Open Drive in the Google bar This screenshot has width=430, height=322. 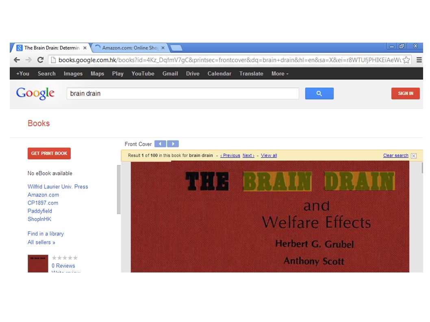click(x=193, y=73)
